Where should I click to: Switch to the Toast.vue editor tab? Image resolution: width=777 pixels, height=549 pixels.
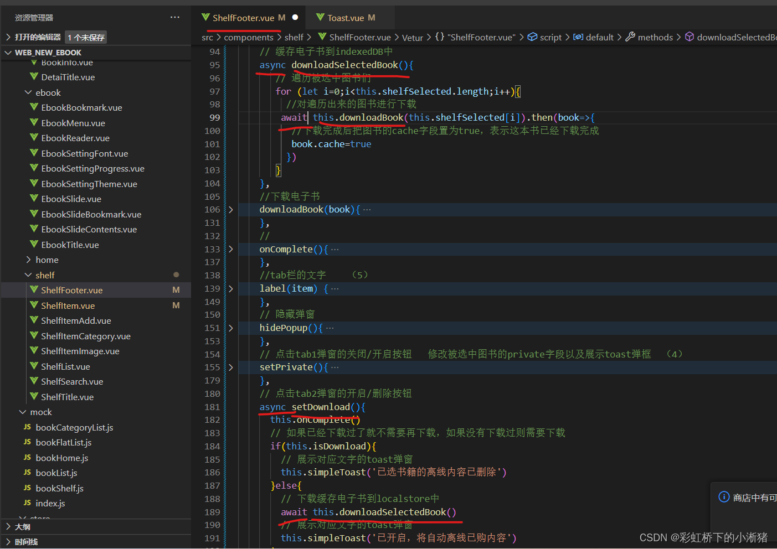tap(346, 18)
